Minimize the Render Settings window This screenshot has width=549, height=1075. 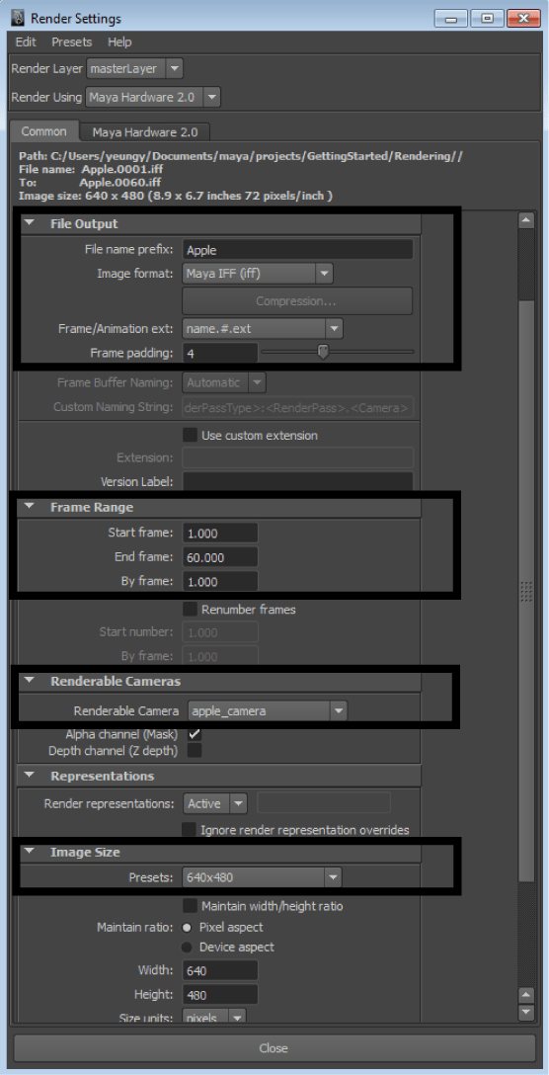tap(449, 18)
